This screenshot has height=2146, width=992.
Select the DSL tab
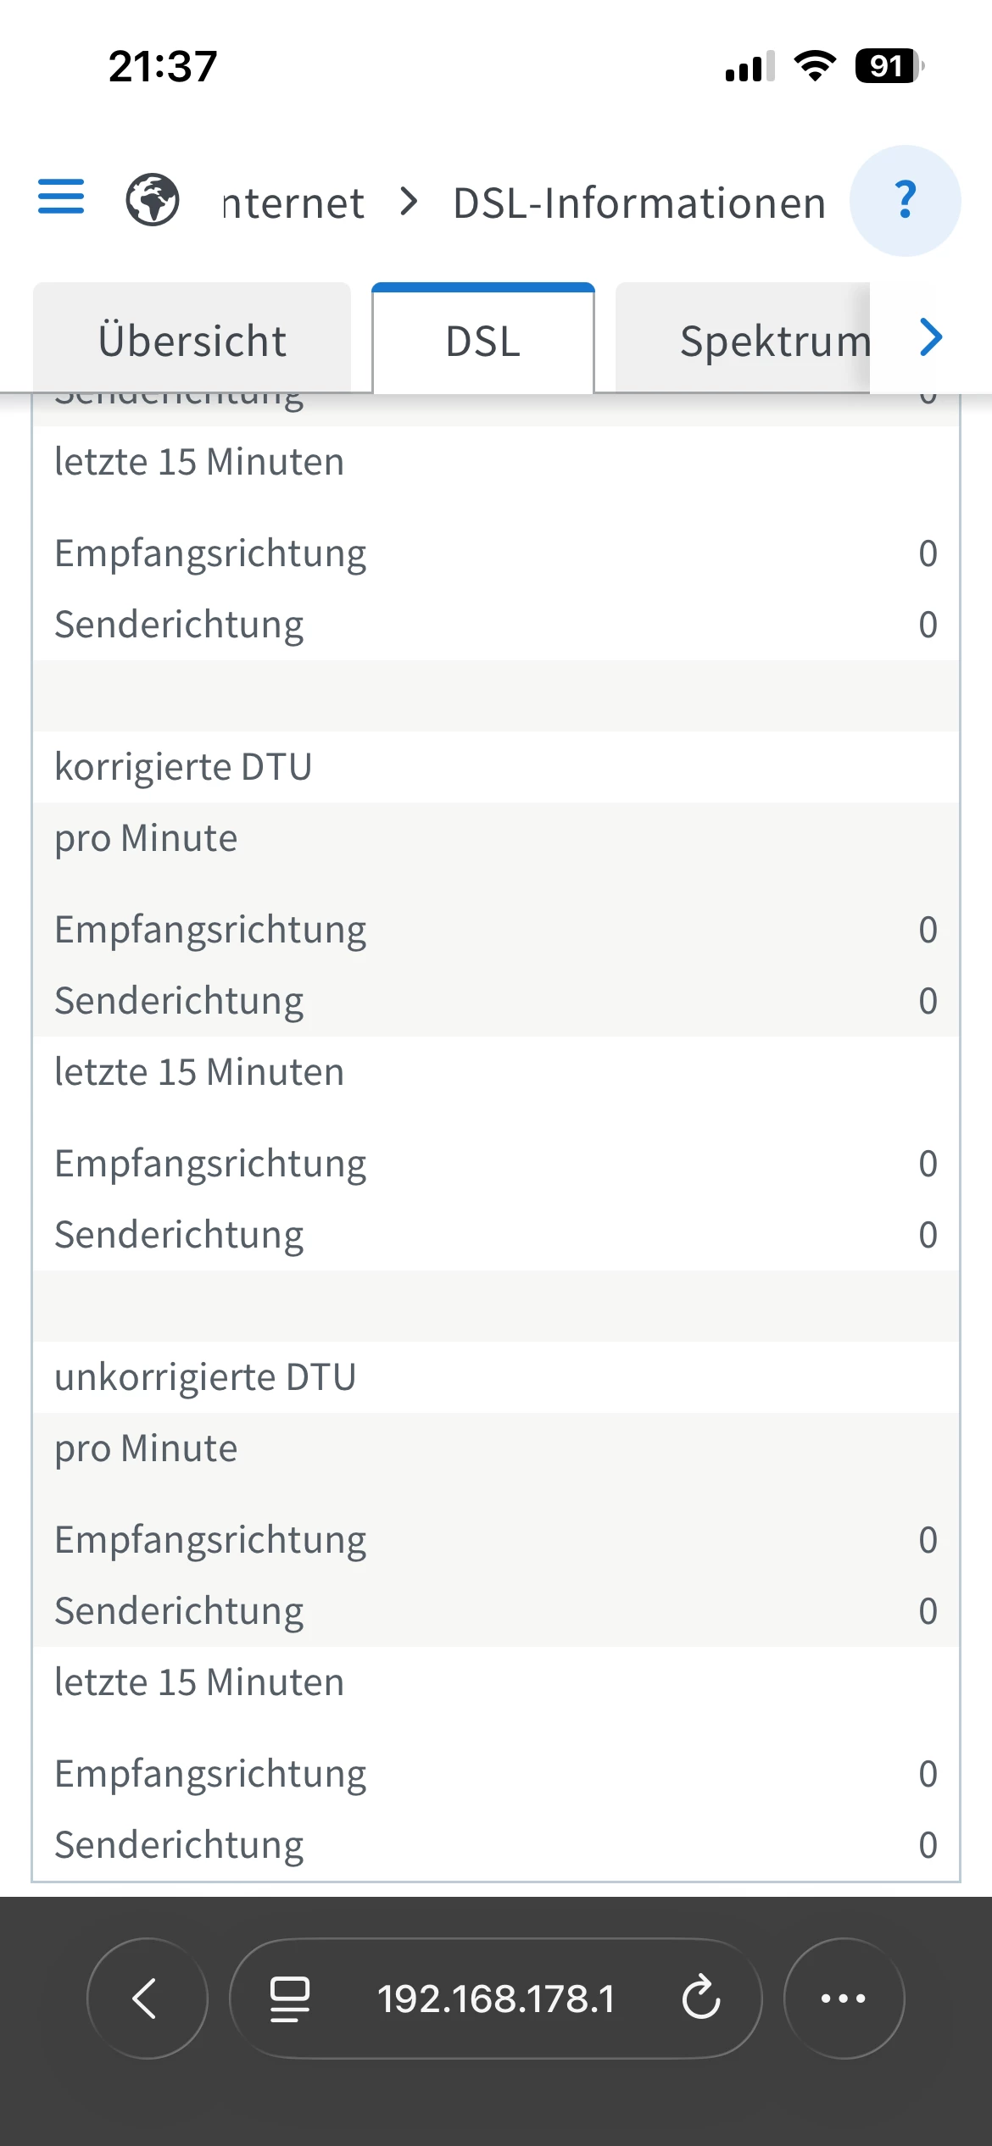pyautogui.click(x=483, y=341)
